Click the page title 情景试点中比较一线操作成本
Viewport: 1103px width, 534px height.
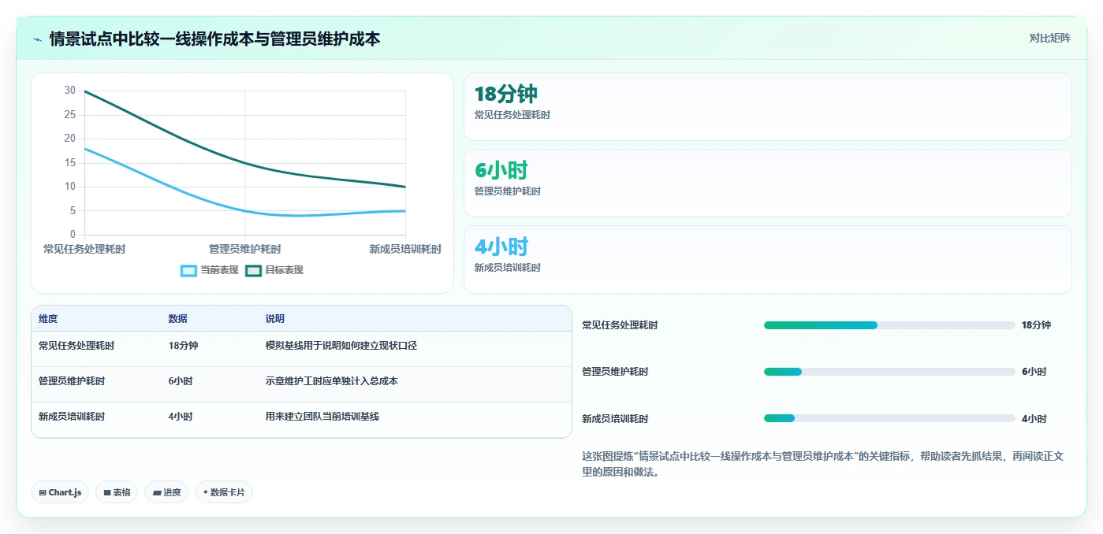click(x=214, y=39)
